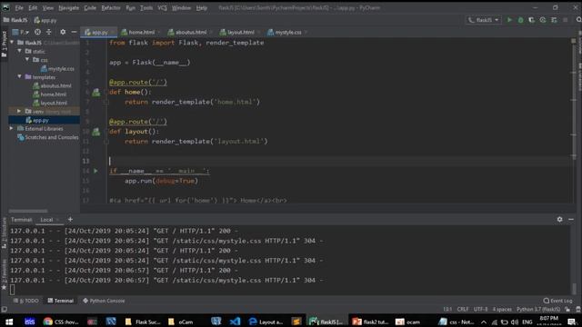Switch to the mystyle.css editor tab

click(287, 33)
